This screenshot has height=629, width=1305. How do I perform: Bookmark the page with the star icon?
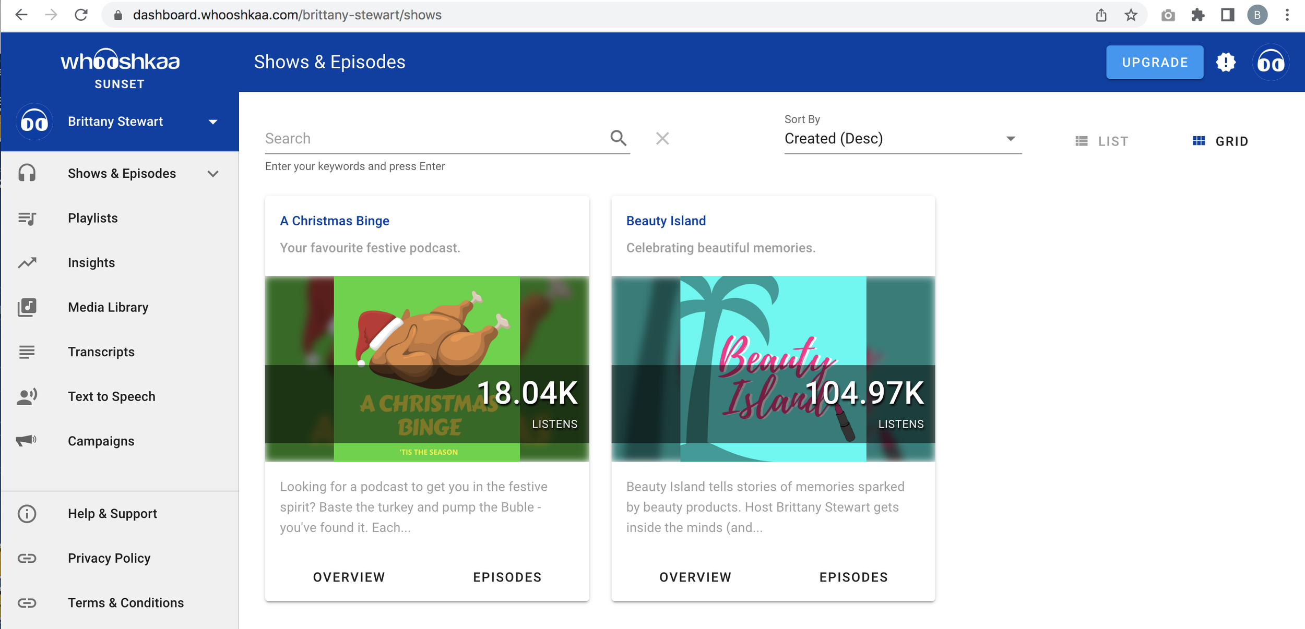tap(1131, 15)
